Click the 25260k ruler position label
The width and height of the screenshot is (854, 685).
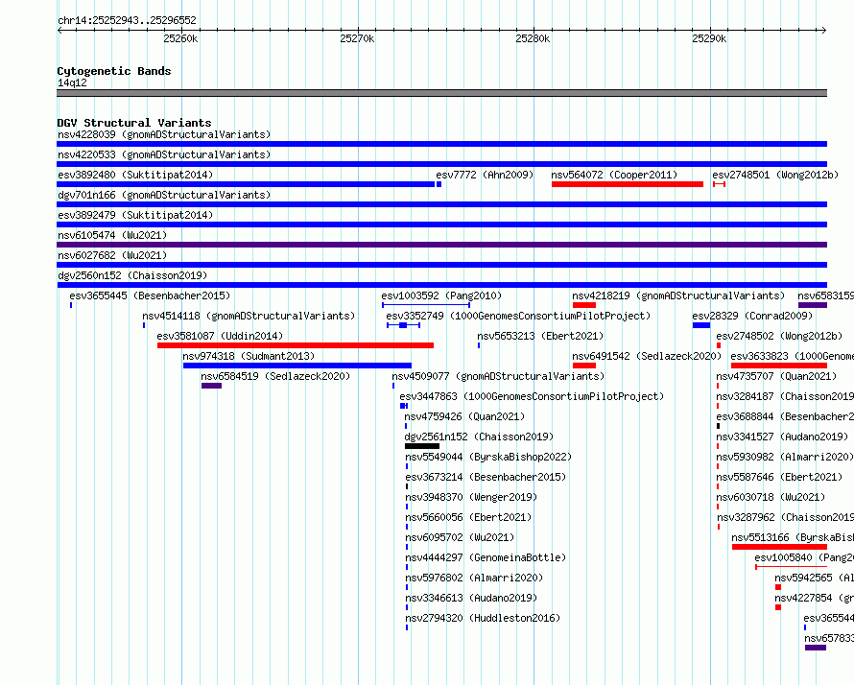pyautogui.click(x=180, y=38)
